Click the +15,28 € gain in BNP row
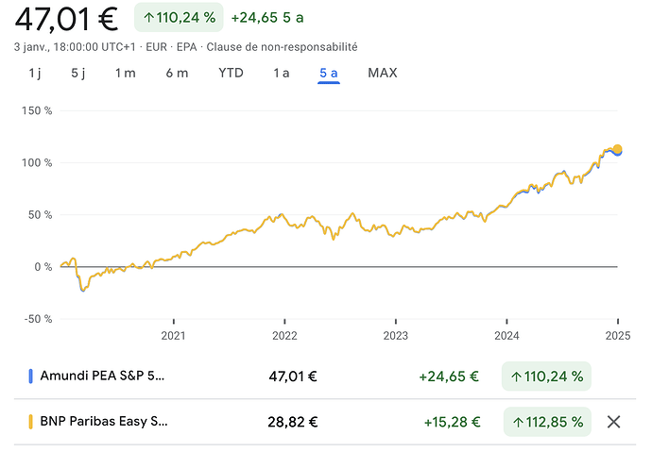 (x=452, y=422)
